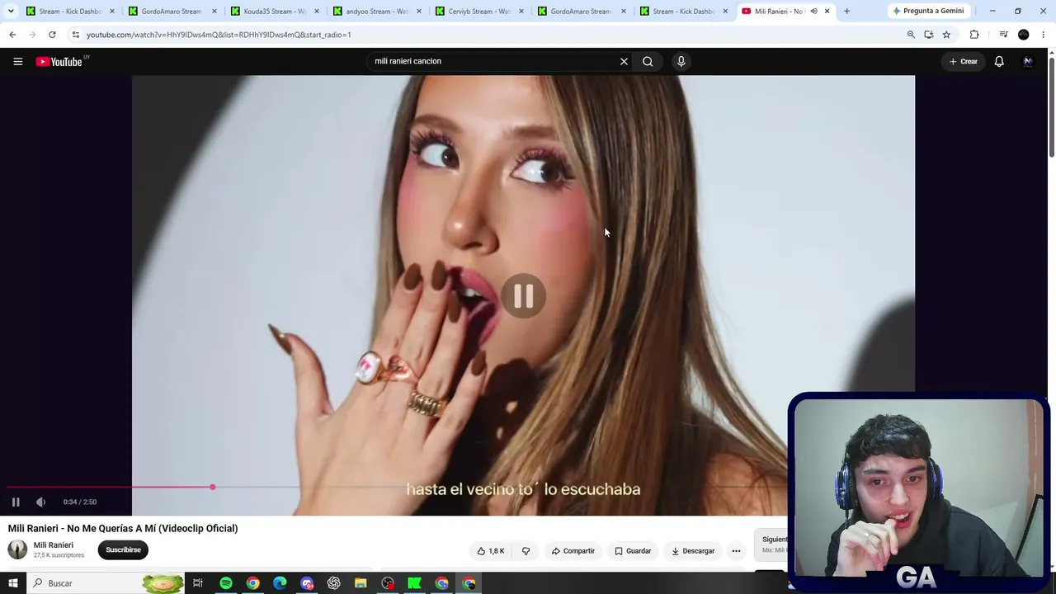Open the zoom magnifier icon in the address bar

click(x=911, y=35)
